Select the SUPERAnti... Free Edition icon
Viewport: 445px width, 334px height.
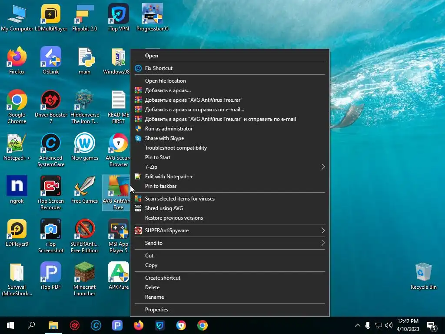[x=85, y=236]
